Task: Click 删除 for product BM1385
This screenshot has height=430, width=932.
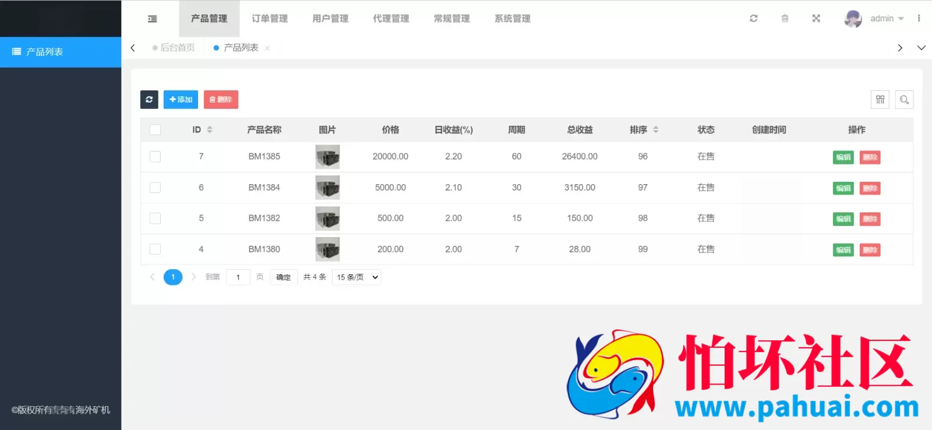Action: pos(870,157)
